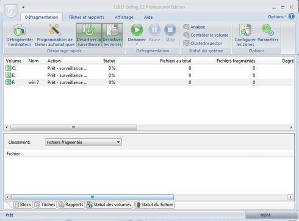Expand the Démarrer dropdown arrow
The width and height of the screenshot is (299, 221).
137,44
